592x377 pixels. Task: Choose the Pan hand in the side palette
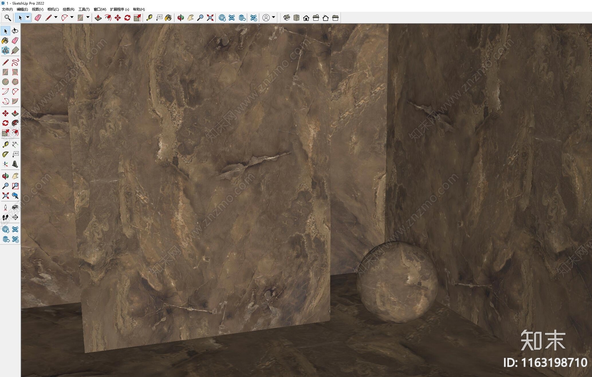click(15, 176)
